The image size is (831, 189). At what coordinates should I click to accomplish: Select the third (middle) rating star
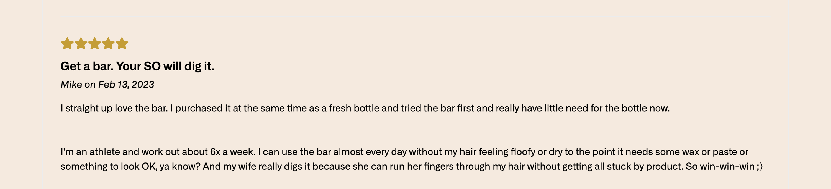pos(94,43)
